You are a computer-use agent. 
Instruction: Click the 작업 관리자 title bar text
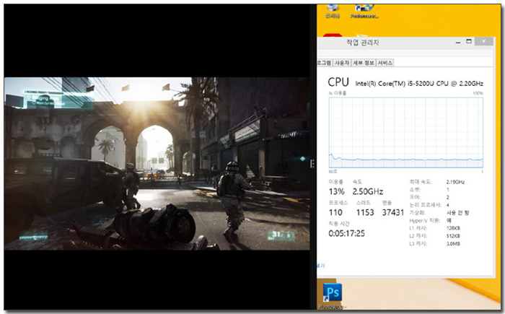[x=362, y=43]
